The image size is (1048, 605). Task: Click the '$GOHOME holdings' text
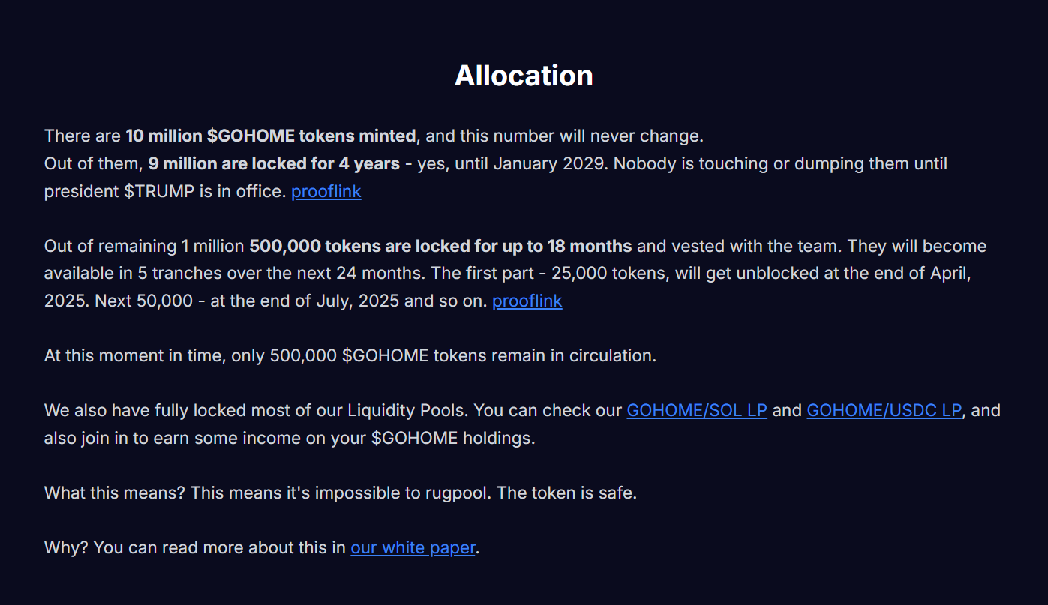452,438
